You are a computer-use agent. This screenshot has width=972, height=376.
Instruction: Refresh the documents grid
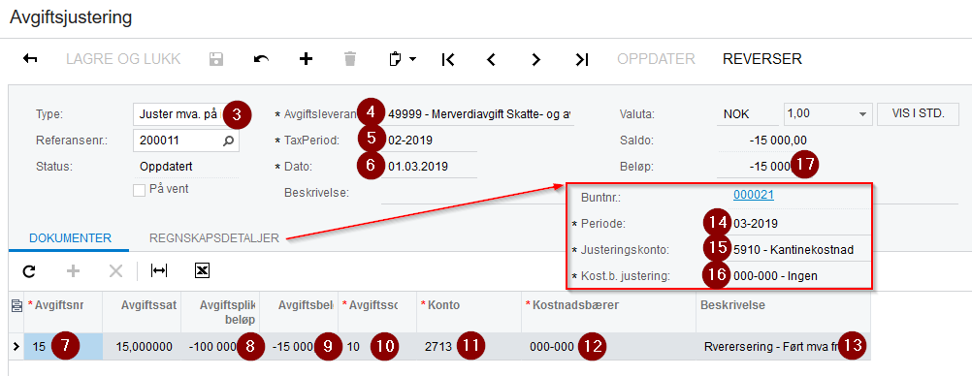[28, 270]
